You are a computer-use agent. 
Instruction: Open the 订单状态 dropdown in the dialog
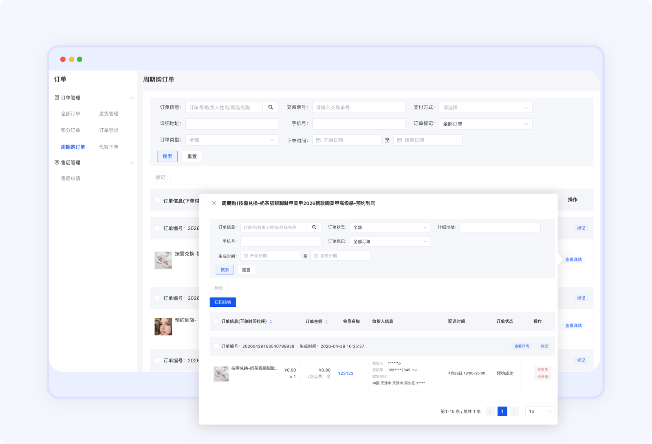[390, 228]
